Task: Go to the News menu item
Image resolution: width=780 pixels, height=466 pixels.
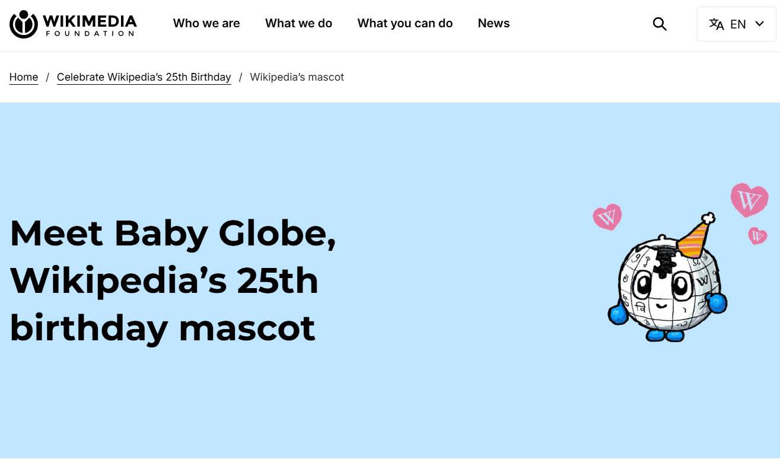Action: (x=494, y=24)
